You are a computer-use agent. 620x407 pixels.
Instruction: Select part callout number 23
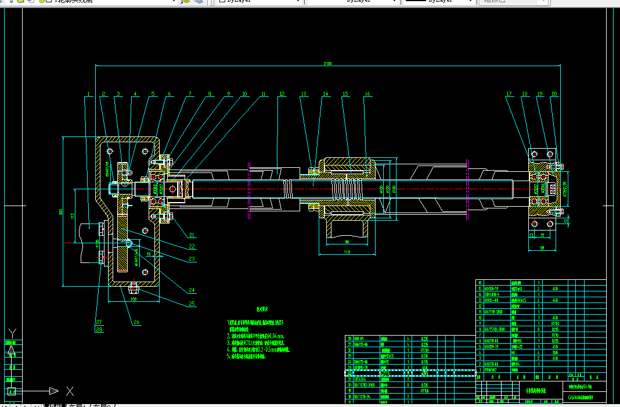point(192,259)
